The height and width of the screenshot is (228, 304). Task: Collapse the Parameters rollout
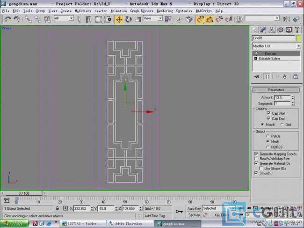276,90
